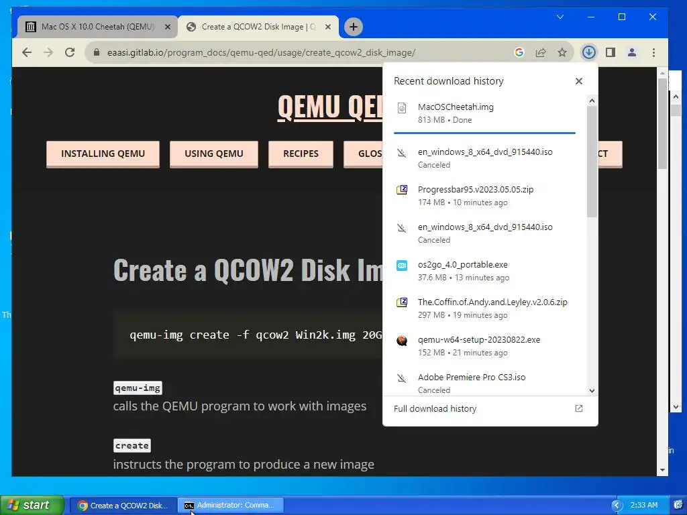Click the Google icon in address bar
This screenshot has width=687, height=515.
pos(519,52)
